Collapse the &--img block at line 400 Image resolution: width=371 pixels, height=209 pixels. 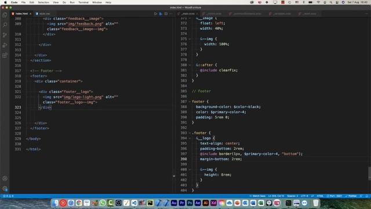190,170
